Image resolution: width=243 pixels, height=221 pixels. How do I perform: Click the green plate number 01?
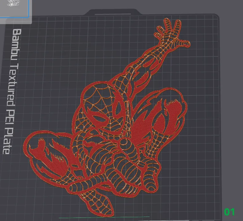click(x=229, y=212)
